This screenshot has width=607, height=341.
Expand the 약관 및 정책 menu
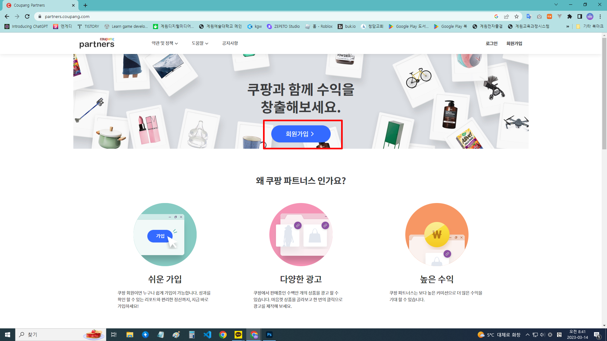pos(165,43)
